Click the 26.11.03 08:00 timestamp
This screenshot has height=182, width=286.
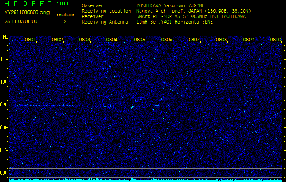click(21, 21)
